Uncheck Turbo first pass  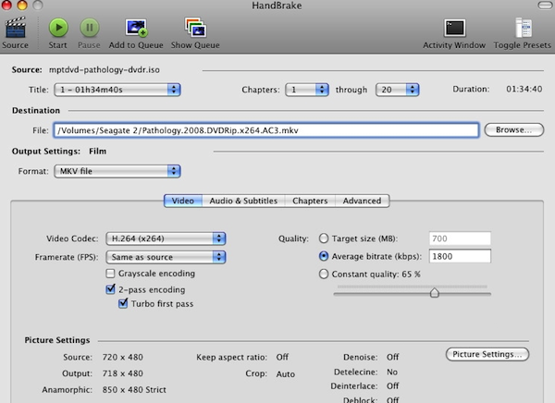click(x=123, y=303)
